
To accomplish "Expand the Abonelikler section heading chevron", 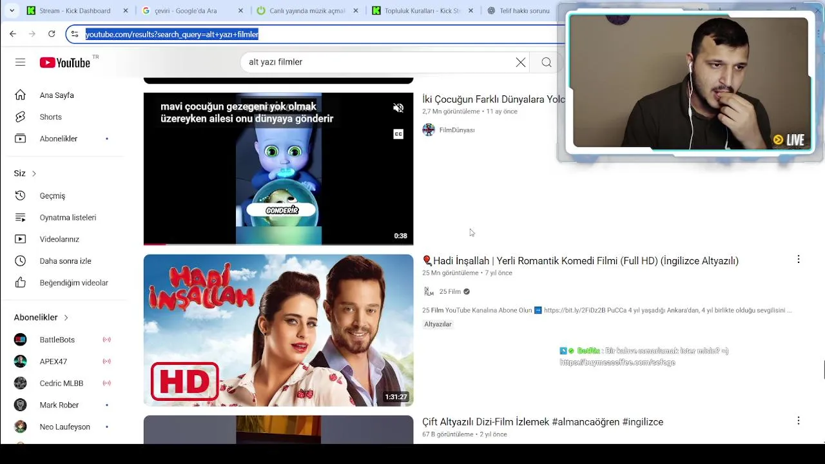I will (66, 318).
